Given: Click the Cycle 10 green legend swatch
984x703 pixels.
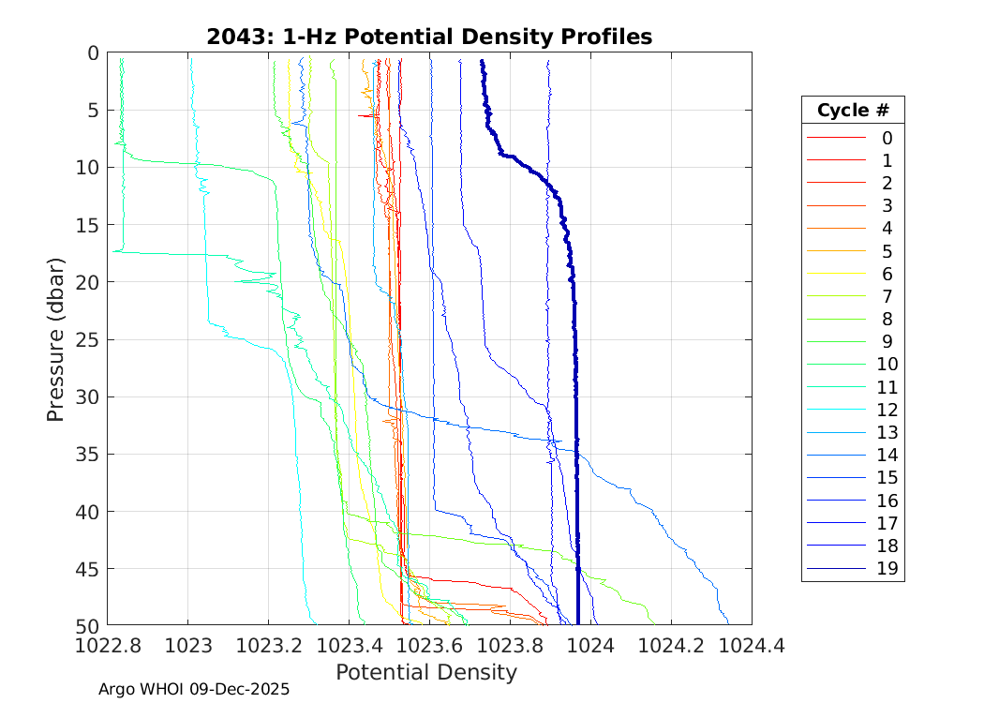Looking at the screenshot, I should [x=836, y=365].
